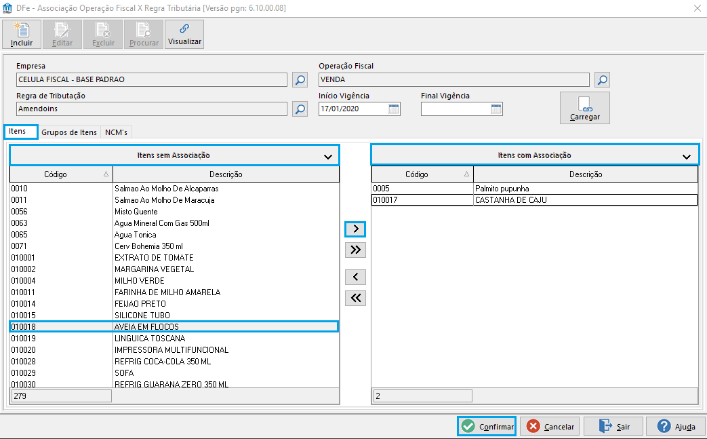Select Agua Mineral Com Gas 500ml row
Screen dimensions: 707x439
[174, 223]
